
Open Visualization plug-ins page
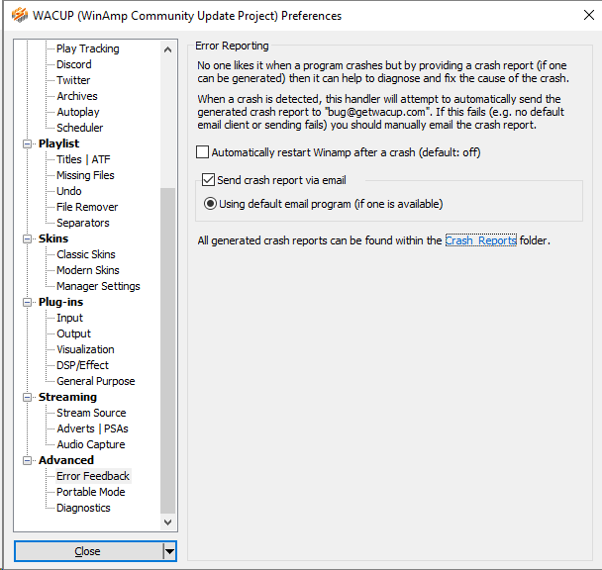(x=85, y=349)
